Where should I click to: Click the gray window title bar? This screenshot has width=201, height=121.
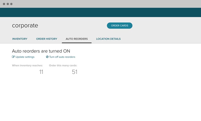point(100,4)
